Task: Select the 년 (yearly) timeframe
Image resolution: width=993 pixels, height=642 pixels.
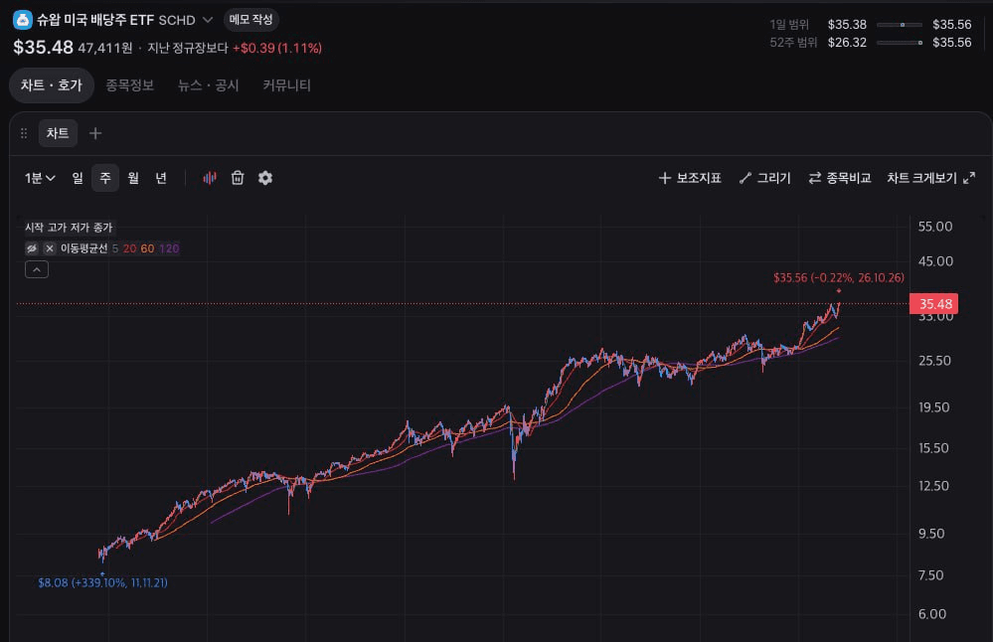Action: pos(161,178)
